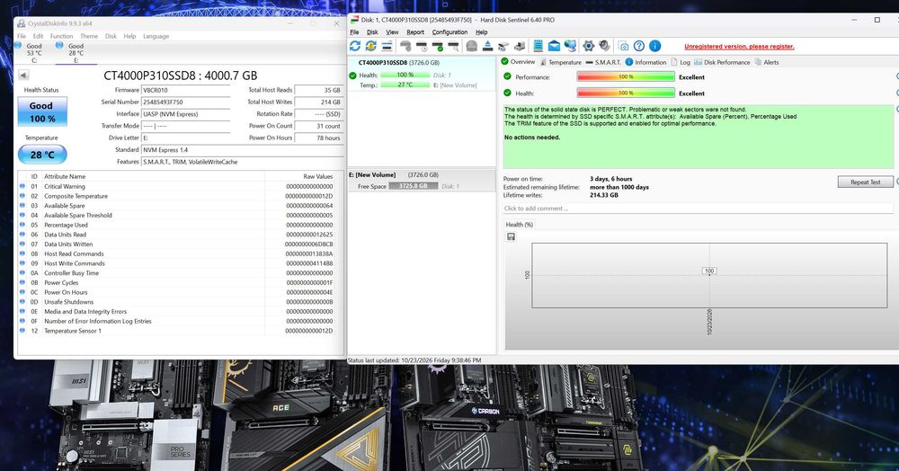Click the gray hard disk icon after the list view icon
Screen dimensions: 899x471
click(x=405, y=46)
